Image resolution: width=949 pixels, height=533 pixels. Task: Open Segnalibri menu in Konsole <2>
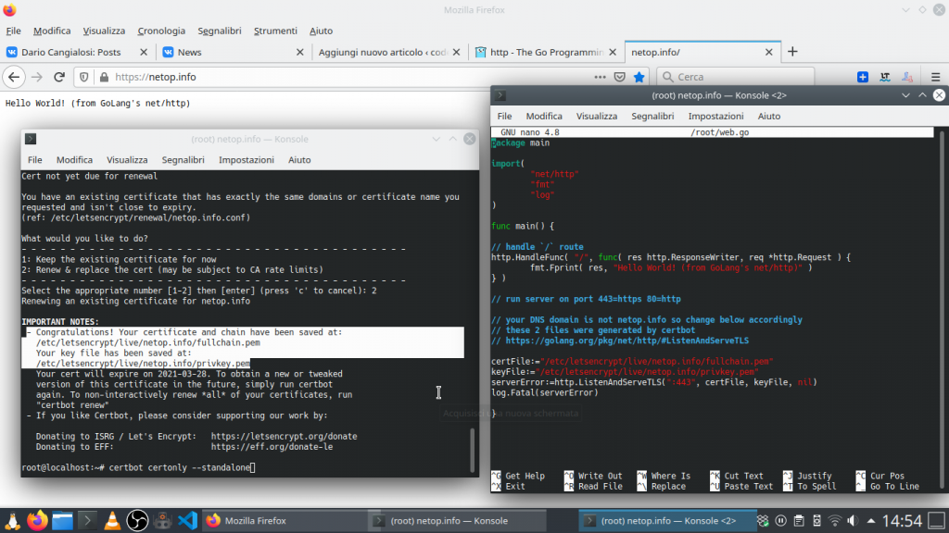pyautogui.click(x=652, y=116)
